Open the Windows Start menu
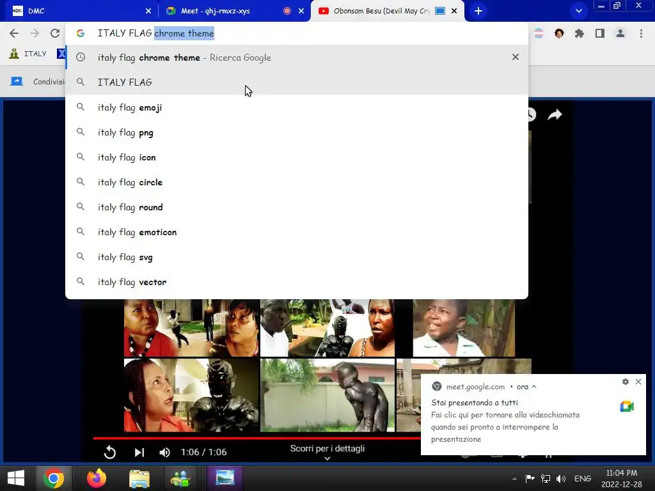The image size is (655, 491). 16,478
